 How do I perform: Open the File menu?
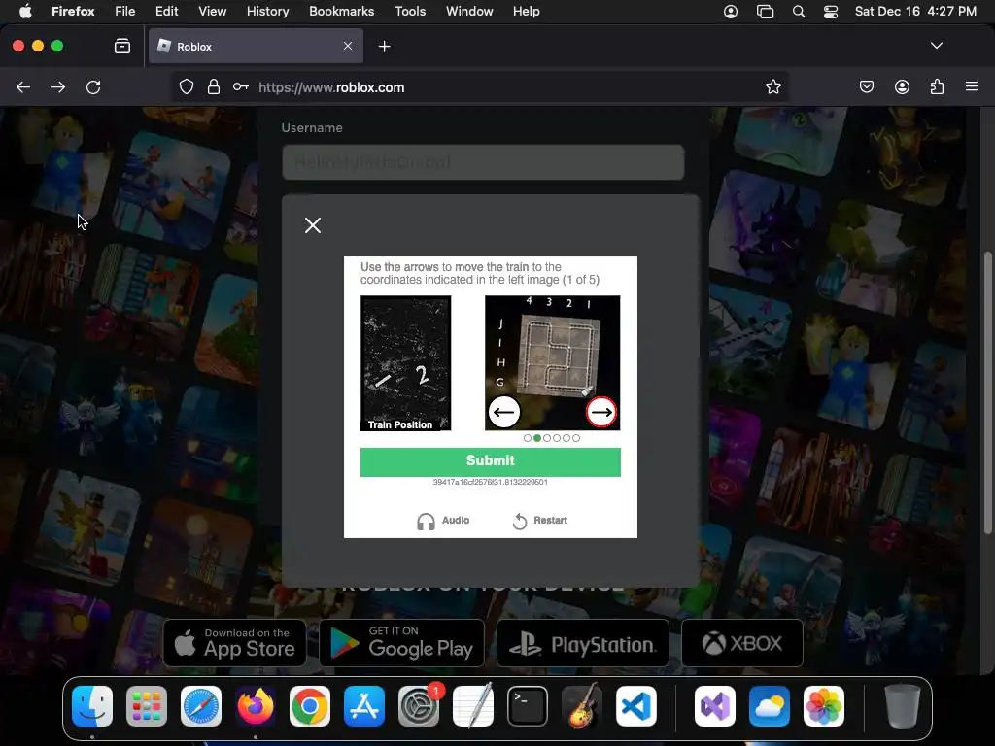(x=125, y=11)
